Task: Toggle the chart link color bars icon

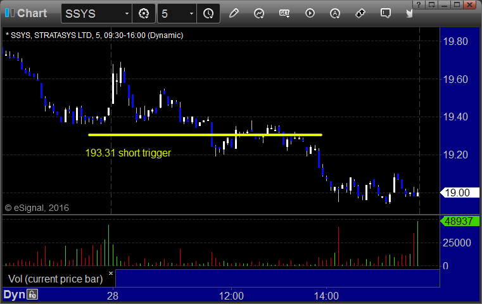Action: click(x=10, y=13)
